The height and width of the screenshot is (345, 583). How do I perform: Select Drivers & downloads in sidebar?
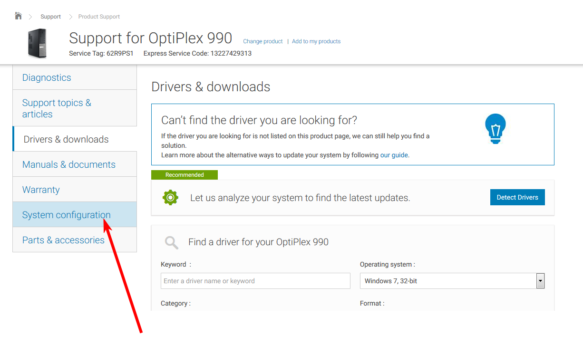point(66,139)
